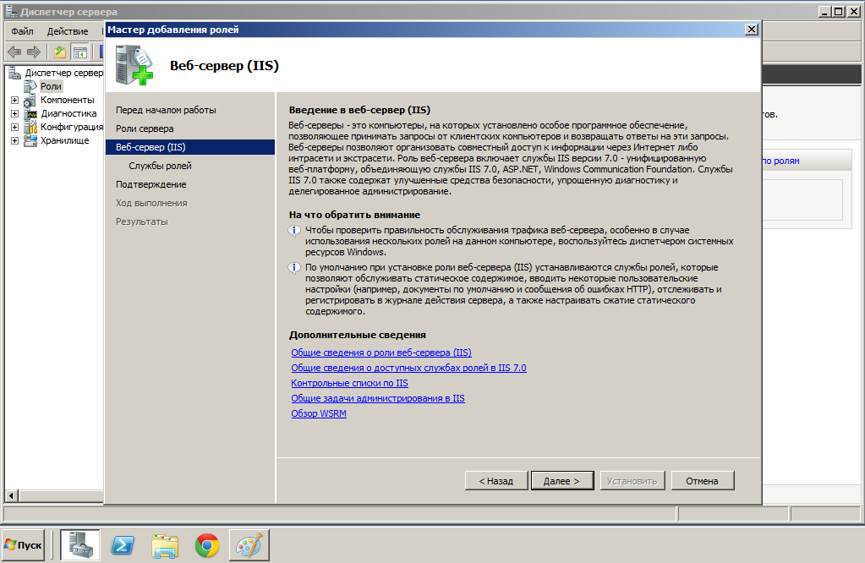Image resolution: width=865 pixels, height=563 pixels.
Task: Open Paint from the taskbar
Action: click(249, 545)
